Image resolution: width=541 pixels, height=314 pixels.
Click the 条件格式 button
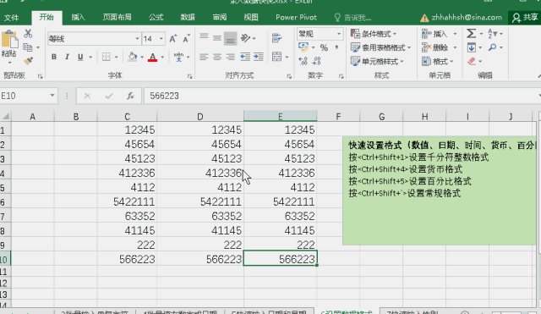tap(374, 34)
